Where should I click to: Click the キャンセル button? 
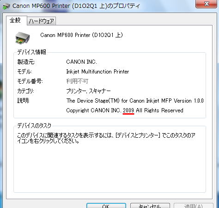150,206
